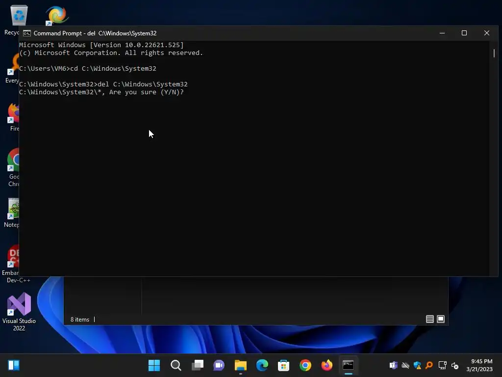
Task: Launch Google Chrome from the taskbar
Action: coord(305,365)
